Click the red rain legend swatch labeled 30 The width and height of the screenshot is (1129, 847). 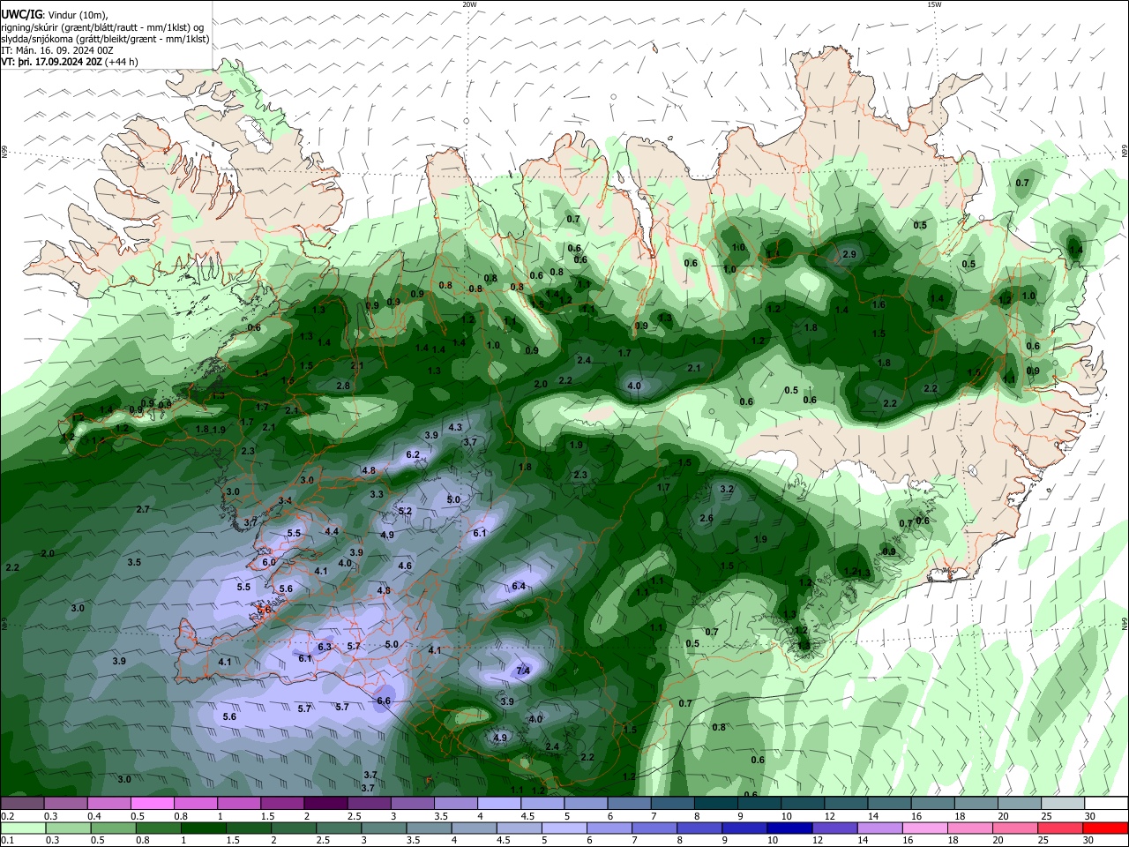tap(1106, 828)
